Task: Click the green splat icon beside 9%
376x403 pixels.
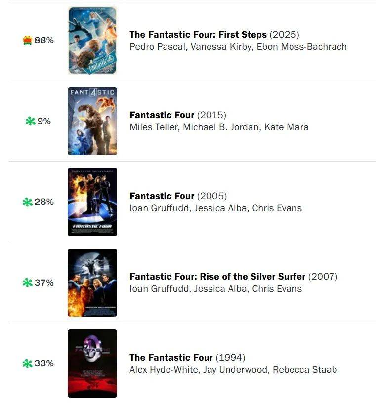Action: (30, 121)
